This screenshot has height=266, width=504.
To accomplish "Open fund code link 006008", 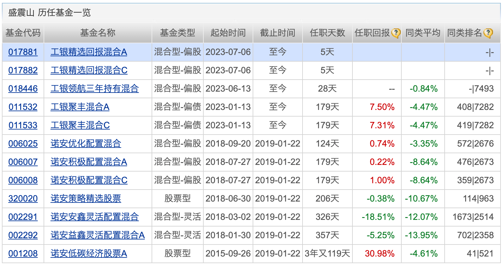I will point(23,180).
